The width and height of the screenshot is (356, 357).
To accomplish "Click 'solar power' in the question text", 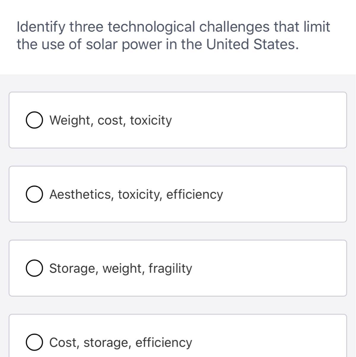I will pos(124,45).
